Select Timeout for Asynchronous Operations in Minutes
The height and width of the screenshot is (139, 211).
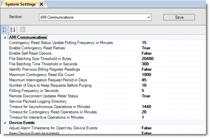point(49,107)
